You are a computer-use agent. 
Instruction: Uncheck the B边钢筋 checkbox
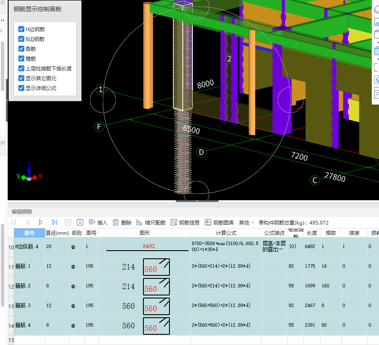(x=21, y=39)
